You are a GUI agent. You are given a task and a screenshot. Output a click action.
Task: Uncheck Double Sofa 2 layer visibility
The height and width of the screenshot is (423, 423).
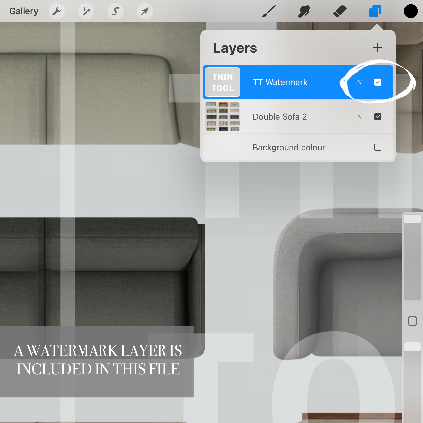pos(378,117)
